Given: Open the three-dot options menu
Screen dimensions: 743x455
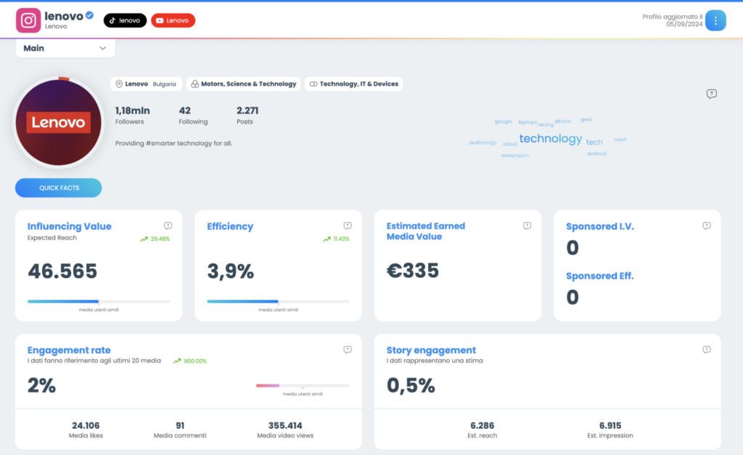Looking at the screenshot, I should point(715,20).
